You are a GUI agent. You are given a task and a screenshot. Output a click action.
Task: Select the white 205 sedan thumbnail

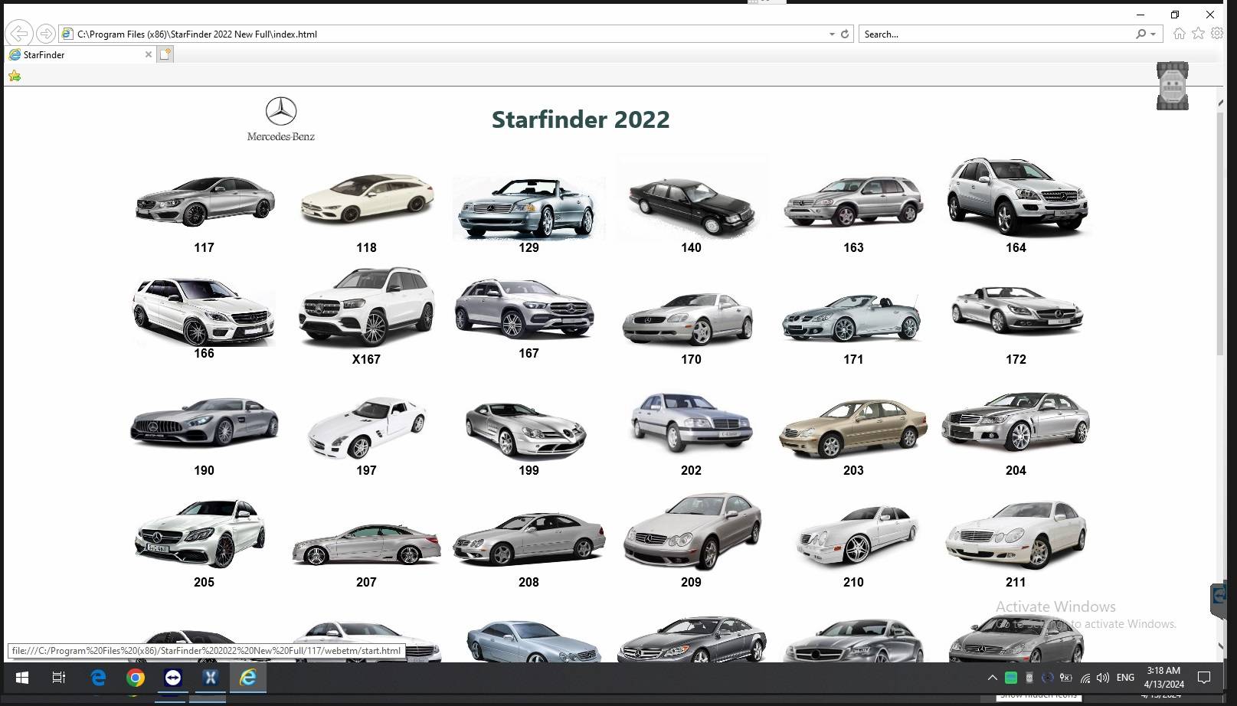(x=201, y=534)
